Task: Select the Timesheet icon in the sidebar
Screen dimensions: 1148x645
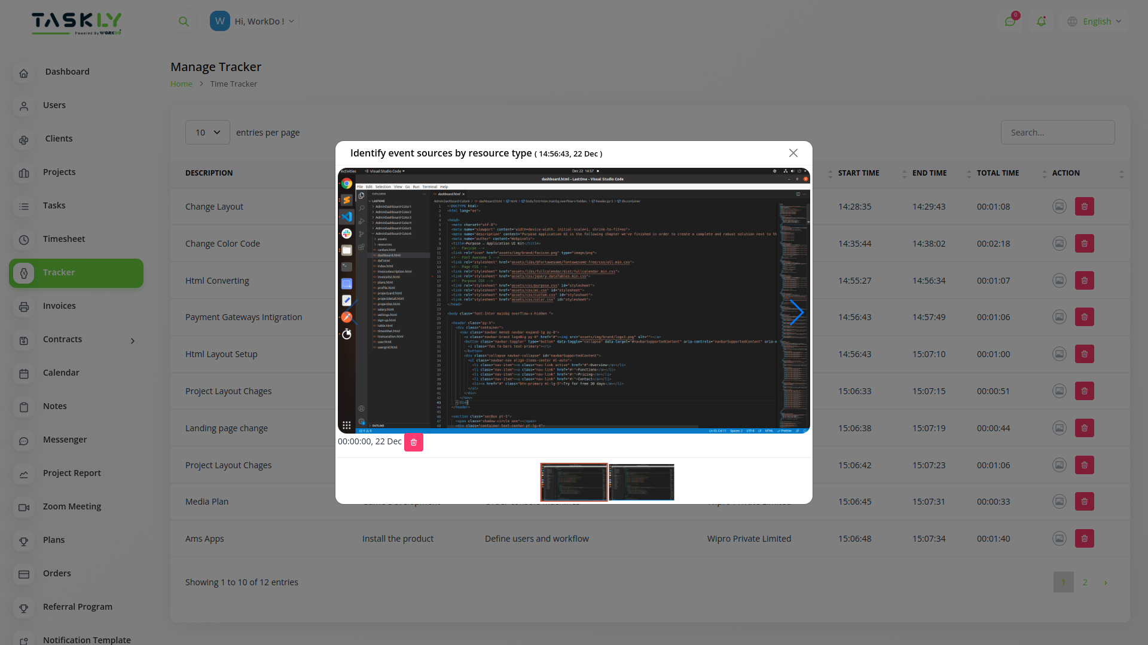Action: tap(23, 239)
